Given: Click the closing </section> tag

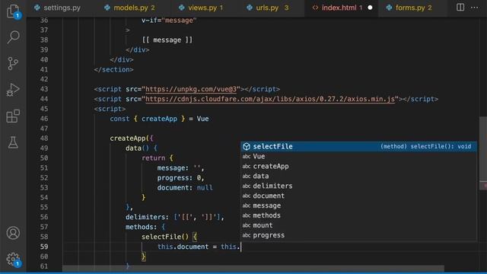Looking at the screenshot, I should [x=113, y=69].
